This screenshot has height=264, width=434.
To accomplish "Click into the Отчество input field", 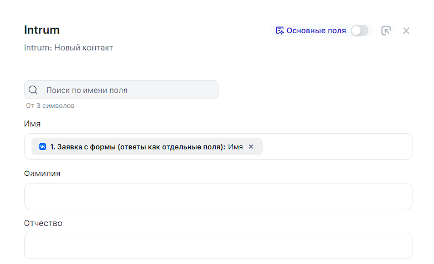I will pyautogui.click(x=218, y=246).
